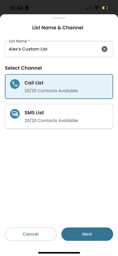The width and height of the screenshot is (118, 256).
Task: Tap the 10:48 clock in status bar
Action: coord(17,8)
